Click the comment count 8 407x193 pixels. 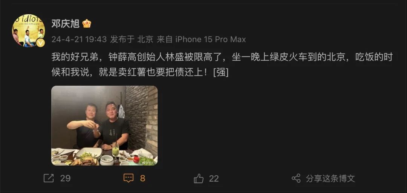coord(142,178)
